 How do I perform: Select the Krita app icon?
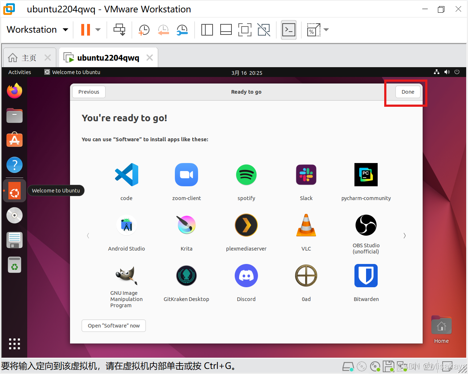tap(186, 225)
